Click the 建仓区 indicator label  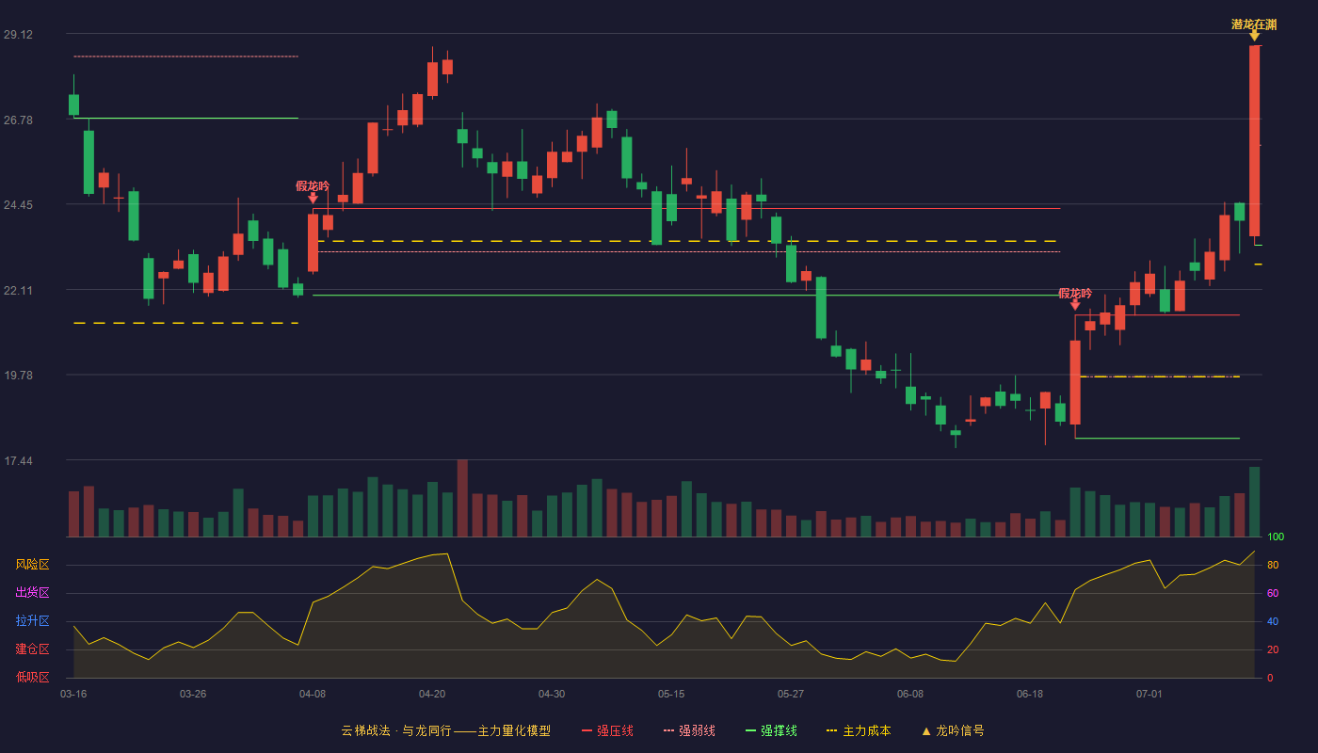32,649
